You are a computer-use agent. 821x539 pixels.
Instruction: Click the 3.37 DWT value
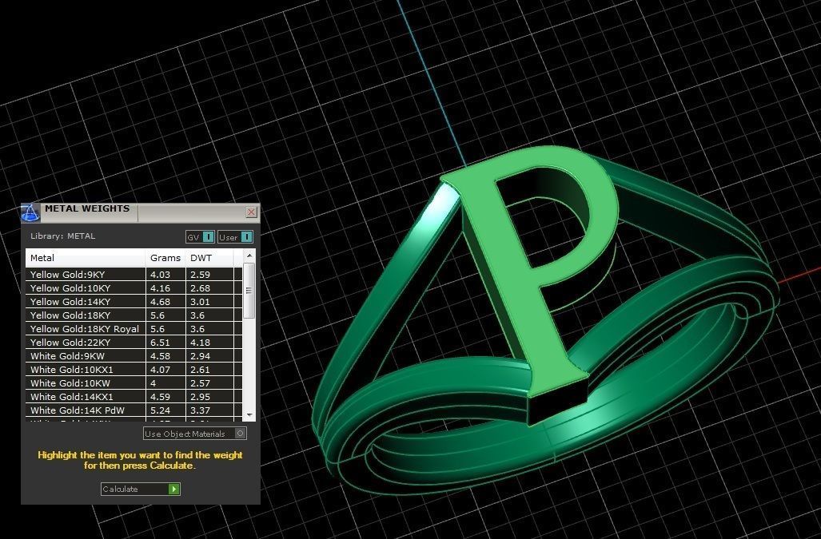pyautogui.click(x=200, y=410)
